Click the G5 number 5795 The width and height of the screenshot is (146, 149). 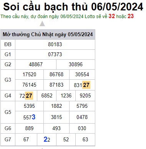pyautogui.click(x=82, y=106)
